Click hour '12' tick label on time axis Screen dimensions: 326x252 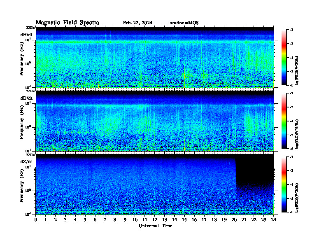pyautogui.click(x=155, y=219)
